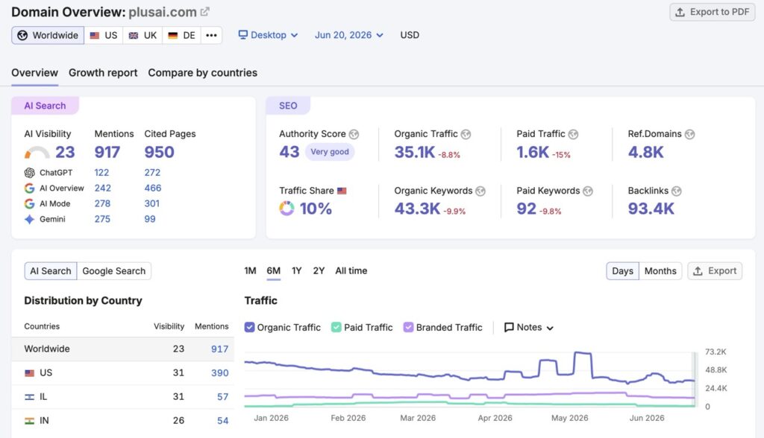764x438 pixels.
Task: Select the All time range
Action: [351, 271]
